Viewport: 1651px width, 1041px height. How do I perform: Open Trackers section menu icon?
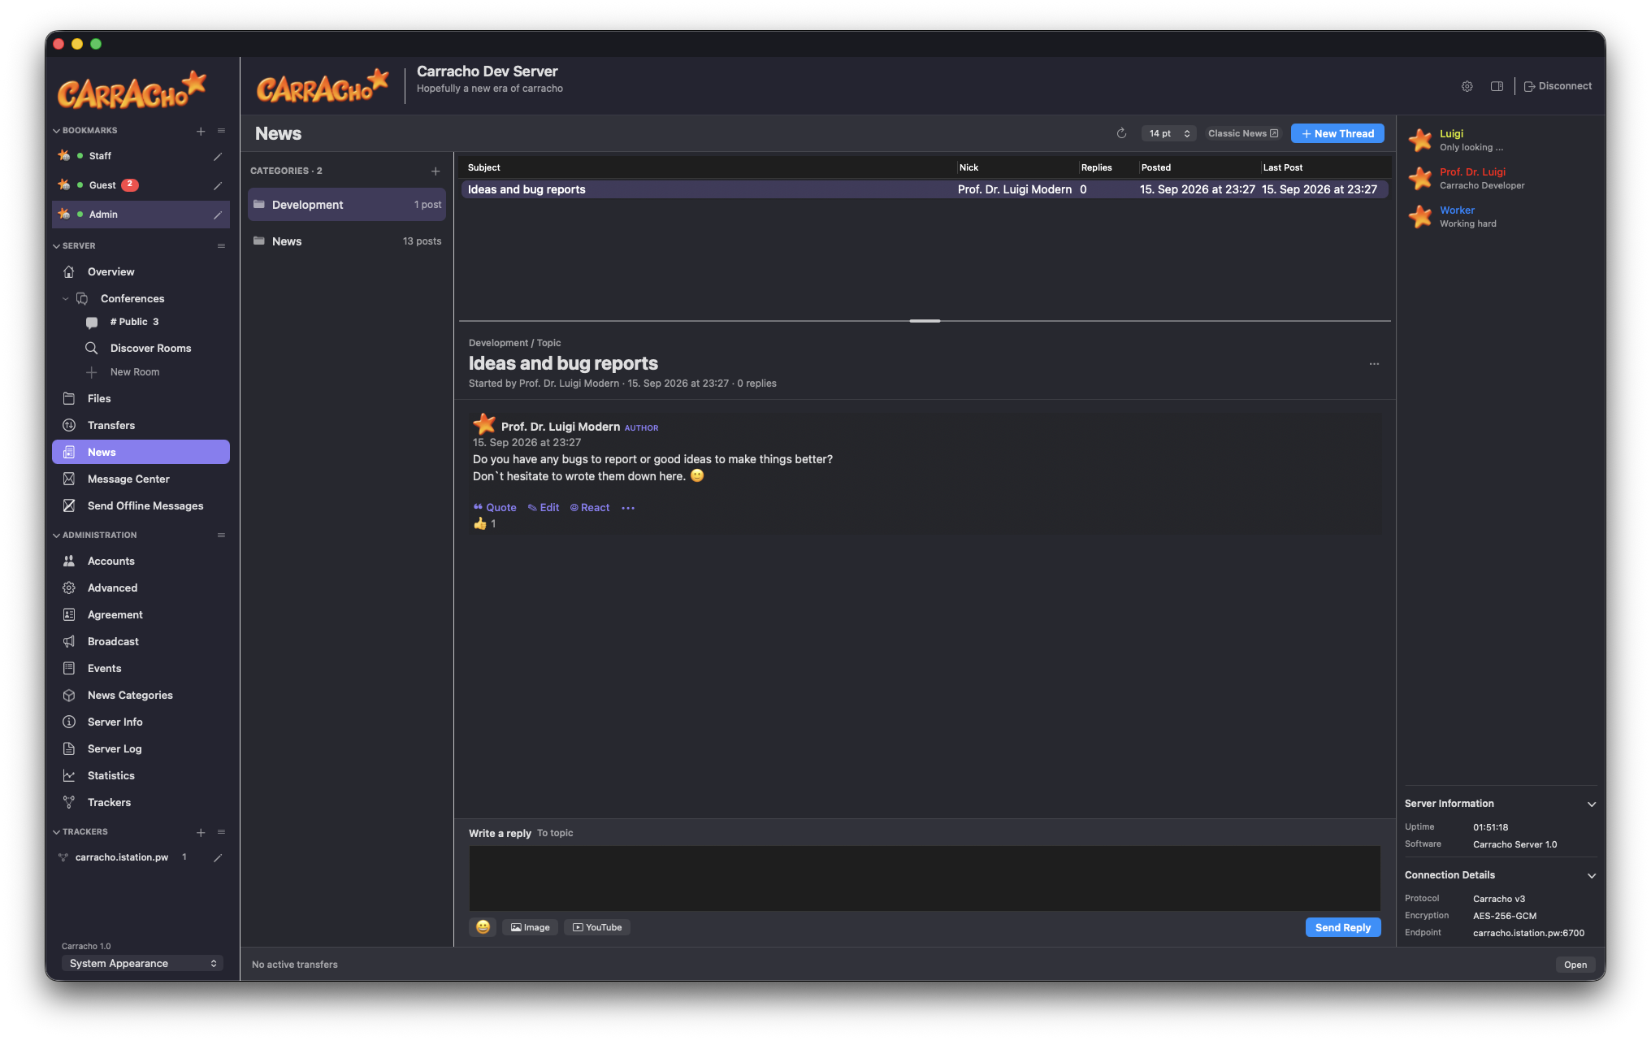click(221, 832)
